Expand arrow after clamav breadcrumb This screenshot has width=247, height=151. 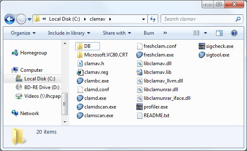tap(110, 19)
